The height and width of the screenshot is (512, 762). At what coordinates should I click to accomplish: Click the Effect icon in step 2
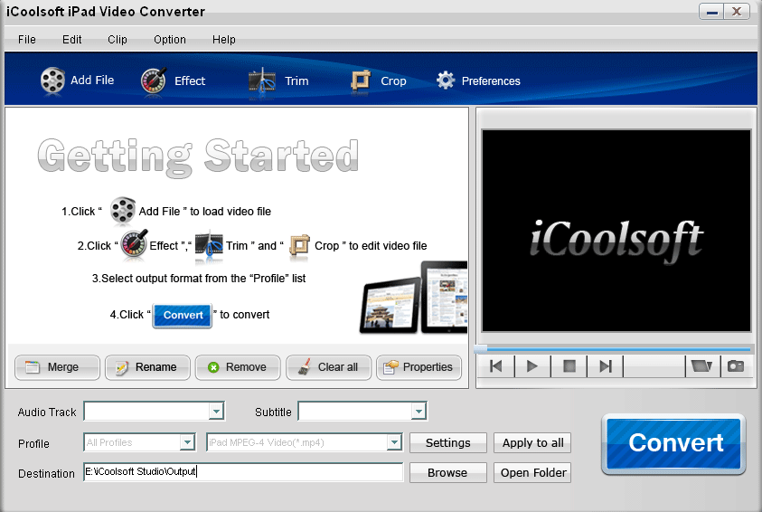coord(134,243)
